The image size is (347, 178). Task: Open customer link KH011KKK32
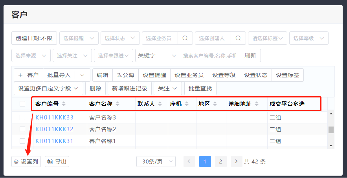coord(54,129)
